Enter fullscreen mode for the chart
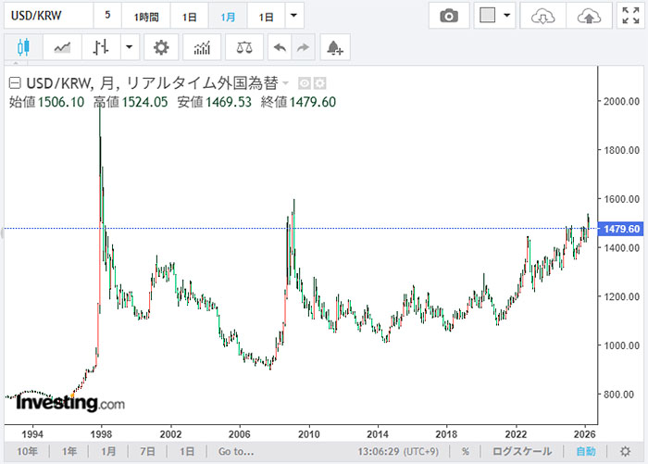 [630, 16]
